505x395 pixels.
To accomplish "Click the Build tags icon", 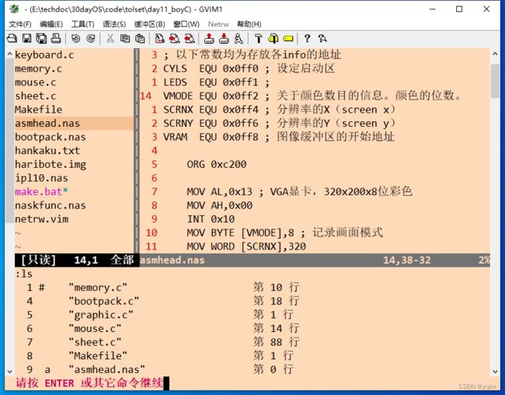I will click(273, 38).
